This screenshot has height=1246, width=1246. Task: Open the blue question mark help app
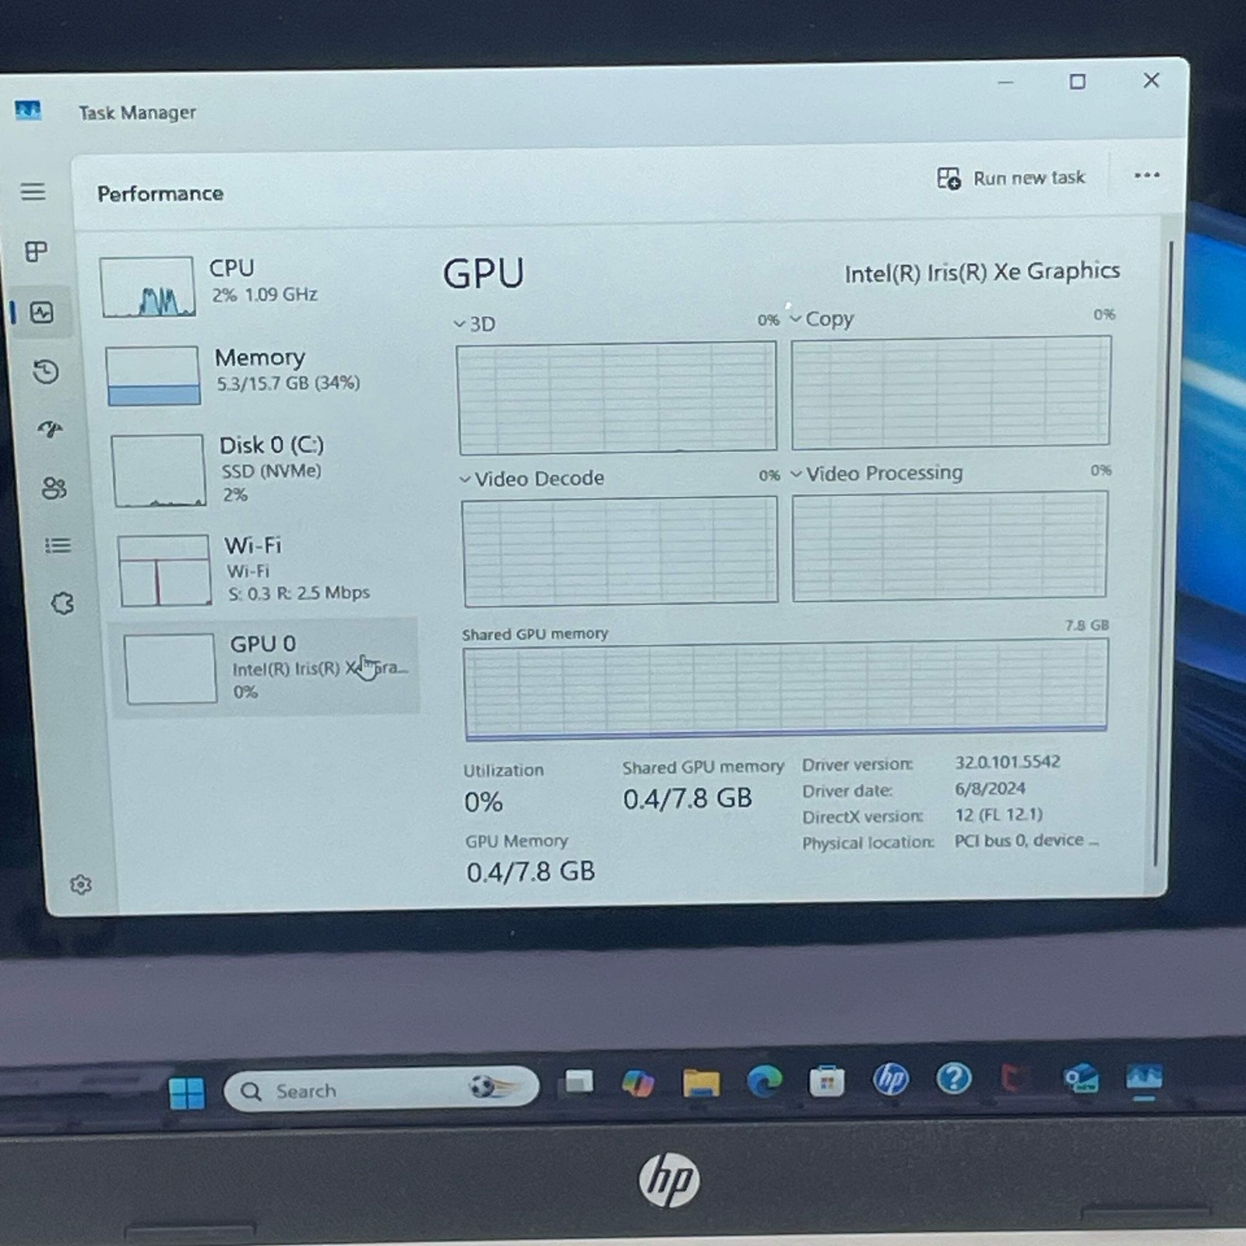tap(953, 1079)
